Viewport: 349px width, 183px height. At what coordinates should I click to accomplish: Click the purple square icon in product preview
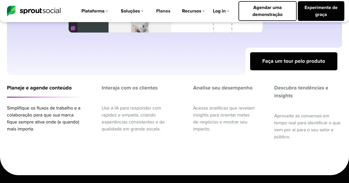73,28
